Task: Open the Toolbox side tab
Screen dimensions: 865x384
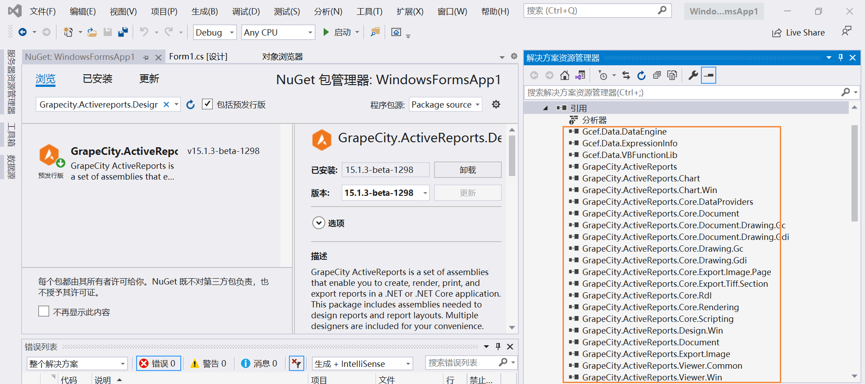Action: point(11,134)
